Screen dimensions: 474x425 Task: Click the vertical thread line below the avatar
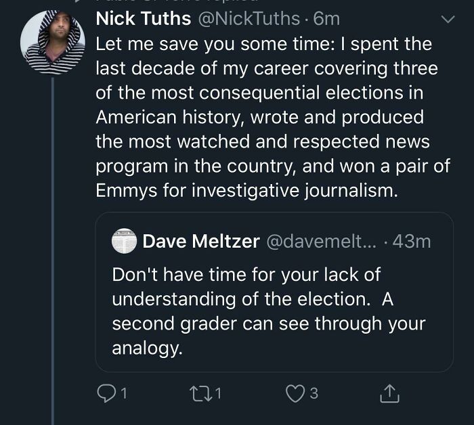pos(52,271)
